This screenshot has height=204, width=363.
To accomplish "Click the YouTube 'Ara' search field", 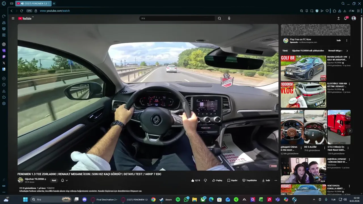I will pyautogui.click(x=177, y=18).
